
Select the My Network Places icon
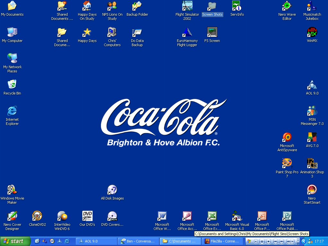(12, 63)
